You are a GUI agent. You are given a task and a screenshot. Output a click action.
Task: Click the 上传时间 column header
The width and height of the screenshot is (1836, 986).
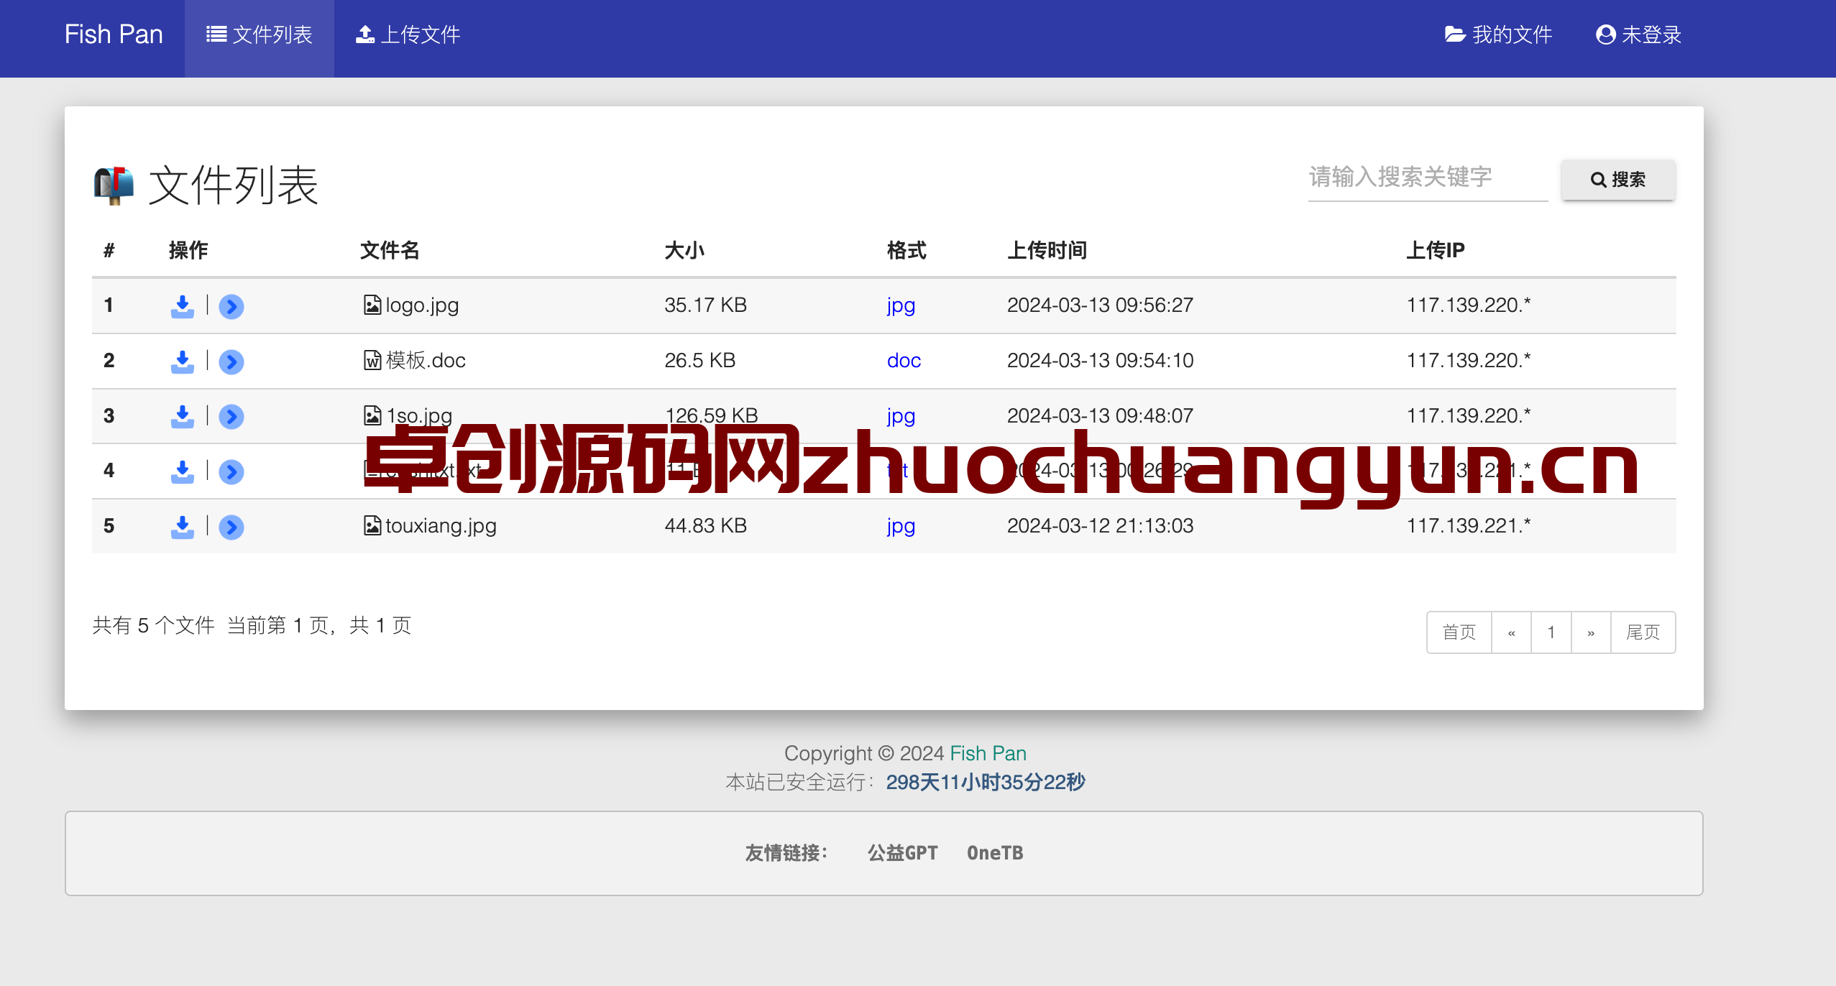click(x=1047, y=250)
